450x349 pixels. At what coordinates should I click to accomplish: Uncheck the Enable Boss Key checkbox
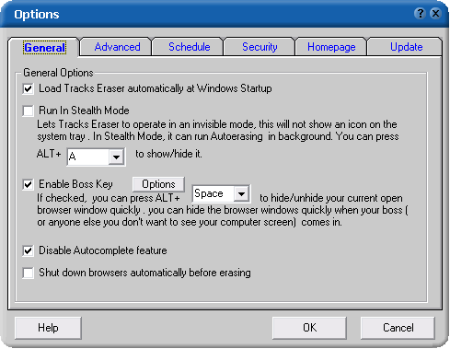click(29, 184)
